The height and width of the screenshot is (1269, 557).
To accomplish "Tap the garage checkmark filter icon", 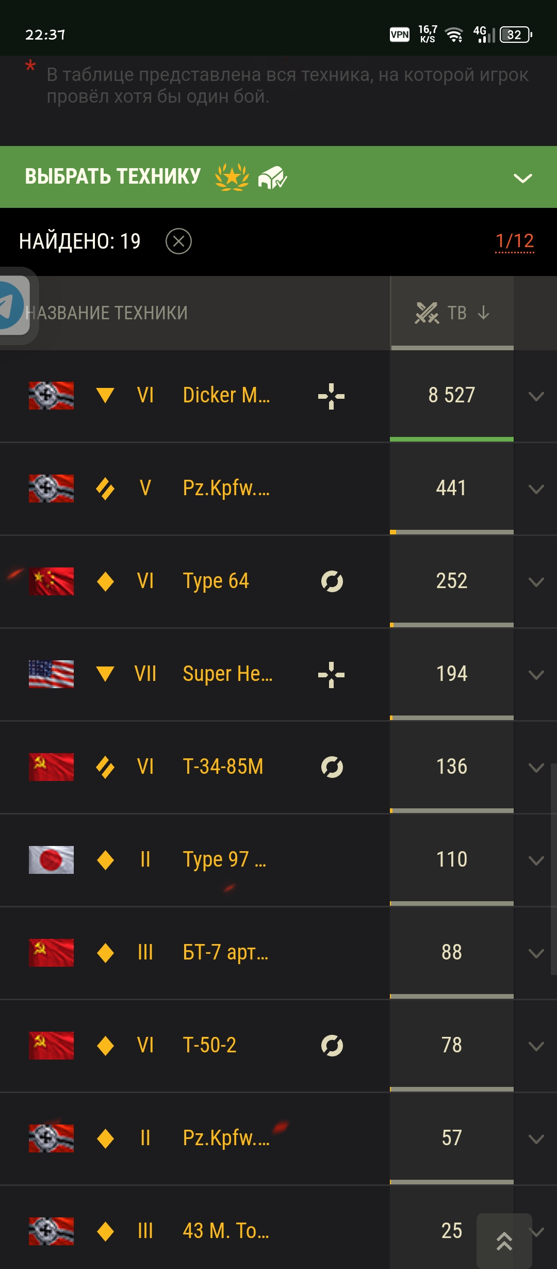I will (x=272, y=177).
